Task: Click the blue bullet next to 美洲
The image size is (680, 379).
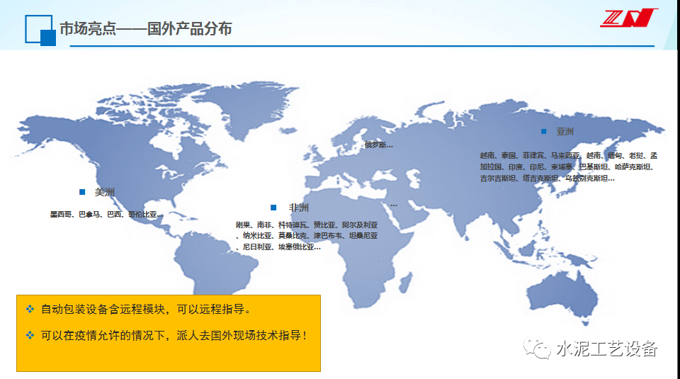Action: click(82, 192)
